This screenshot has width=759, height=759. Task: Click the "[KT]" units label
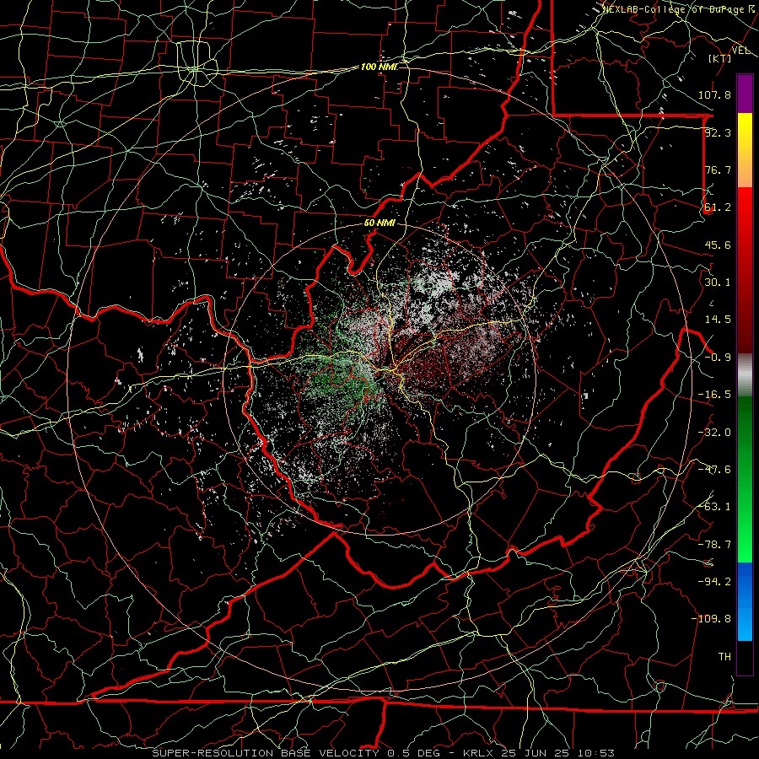click(x=720, y=58)
